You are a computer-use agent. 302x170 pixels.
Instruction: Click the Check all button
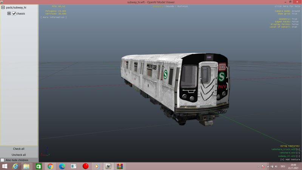click(18, 149)
